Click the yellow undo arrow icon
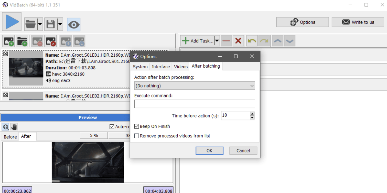387x193 pixels. tap(252, 41)
